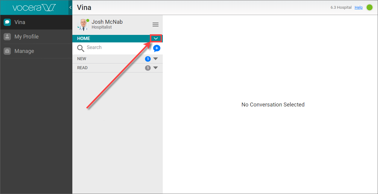Open the HOME dropdown chevron
This screenshot has width=378, height=194.
pyautogui.click(x=156, y=38)
